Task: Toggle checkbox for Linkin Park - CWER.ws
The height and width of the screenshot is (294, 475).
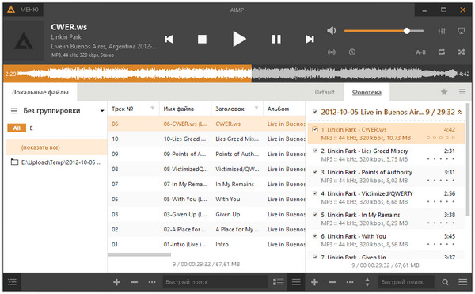Action: [x=315, y=129]
